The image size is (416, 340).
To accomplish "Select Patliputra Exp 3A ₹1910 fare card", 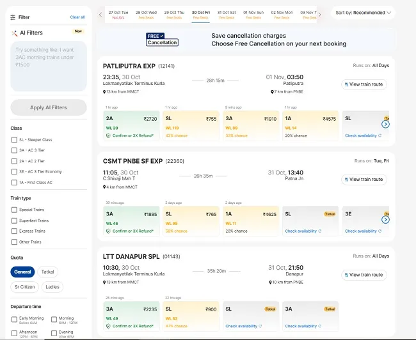I will [251, 126].
